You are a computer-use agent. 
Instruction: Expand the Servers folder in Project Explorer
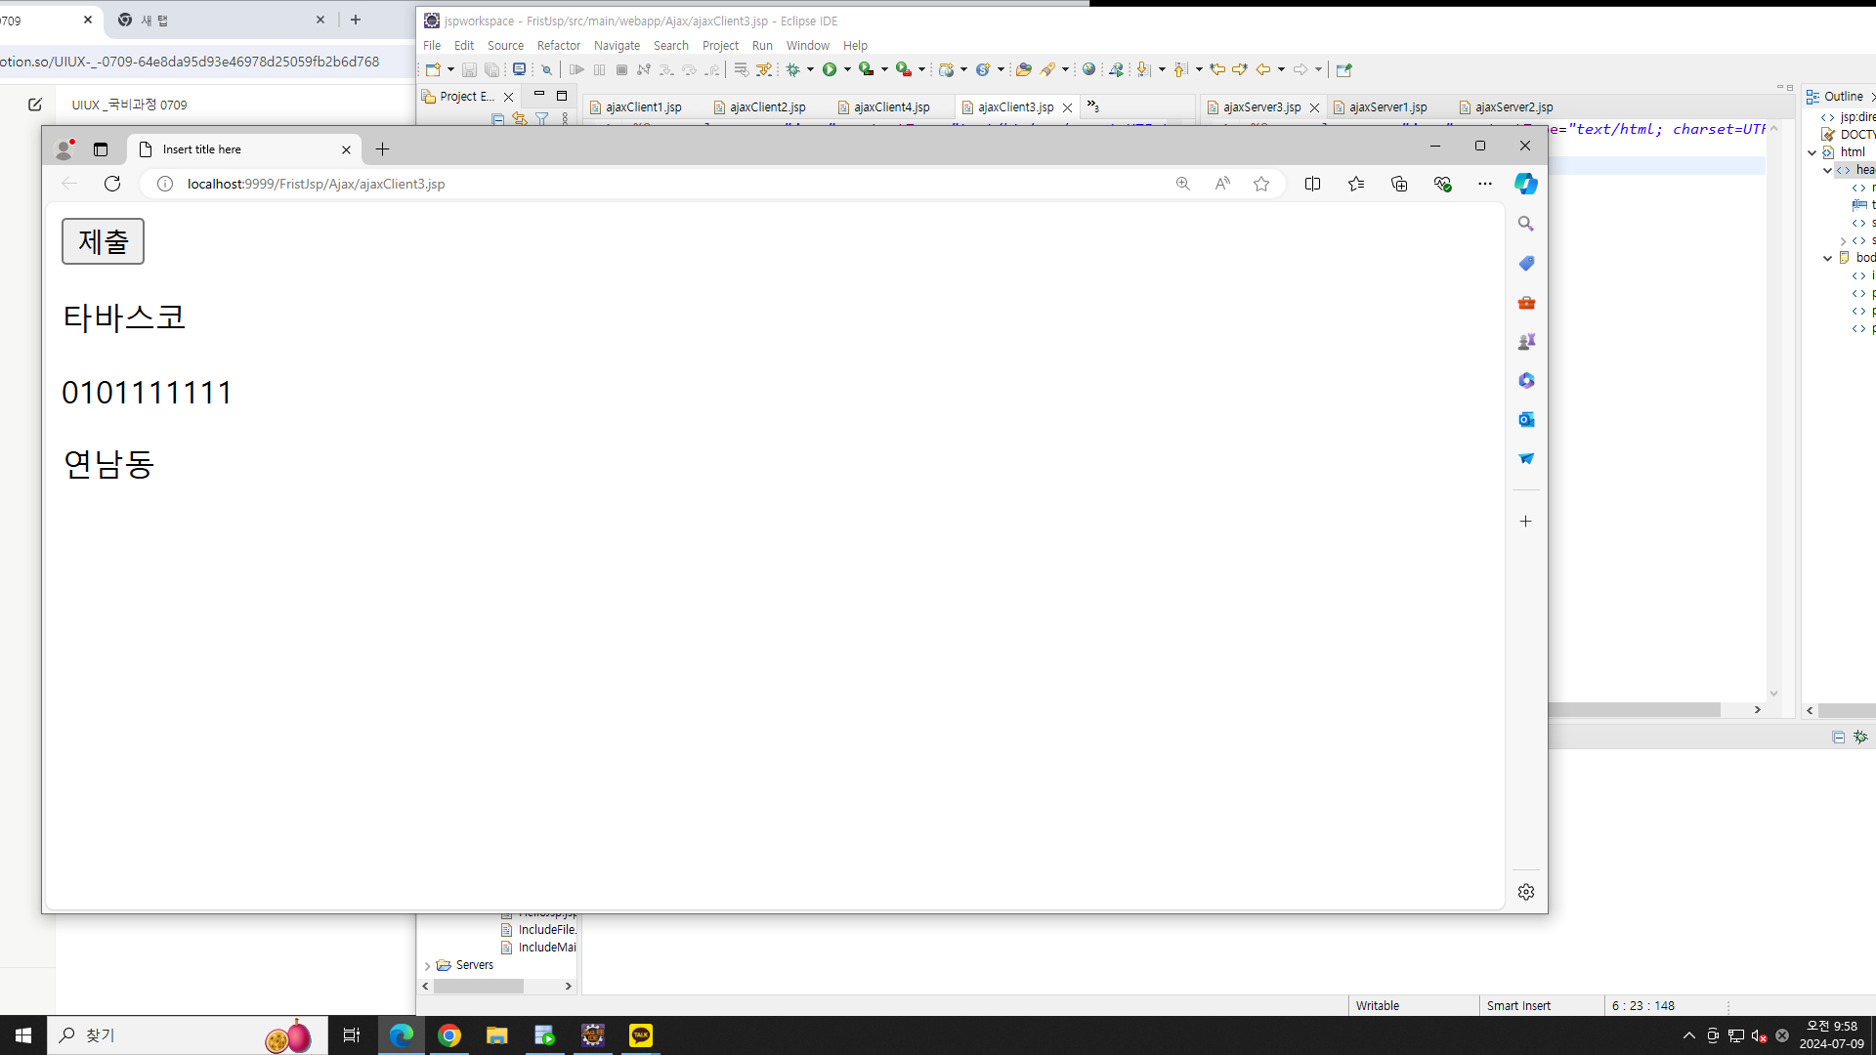point(427,965)
